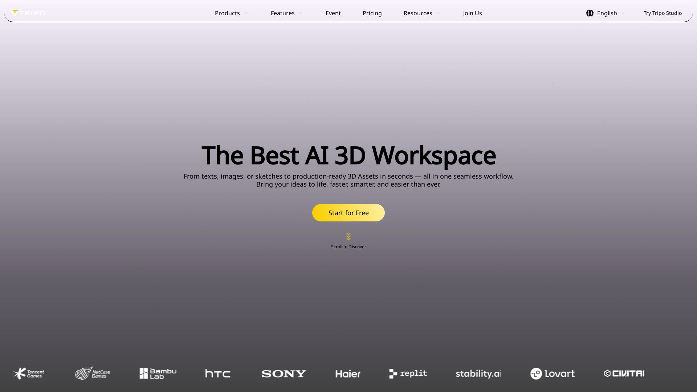This screenshot has width=697, height=392.
Task: Expand the Features dropdown arrow
Action: tap(301, 13)
